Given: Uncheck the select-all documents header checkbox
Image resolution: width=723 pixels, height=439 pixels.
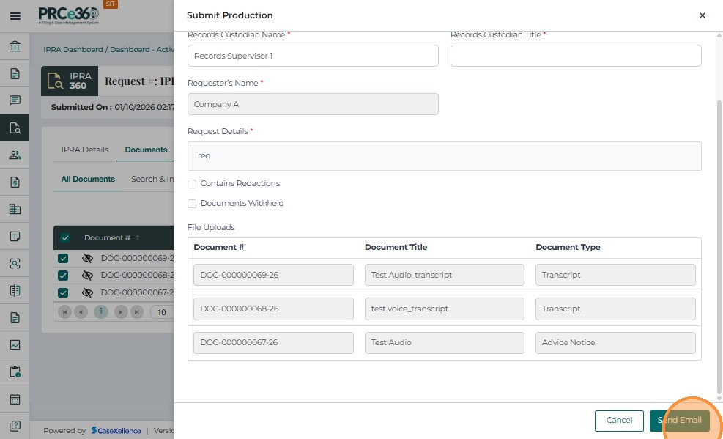Looking at the screenshot, I should 64,237.
